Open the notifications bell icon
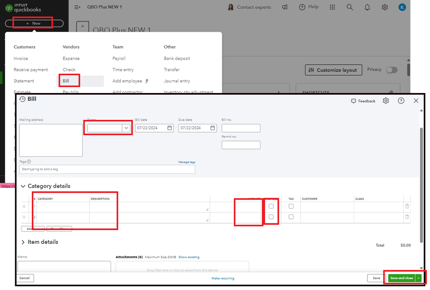This screenshot has height=290, width=430. 367,7
